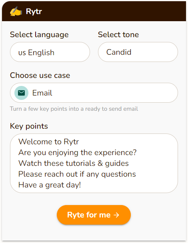The image size is (188, 243).
Task: Click the 'Choose use case' label
Action: 40,76
